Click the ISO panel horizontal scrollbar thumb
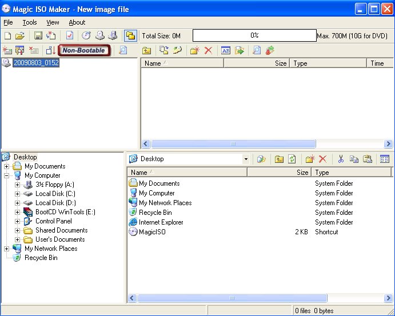This screenshot has width=395, height=316. tap(233, 144)
